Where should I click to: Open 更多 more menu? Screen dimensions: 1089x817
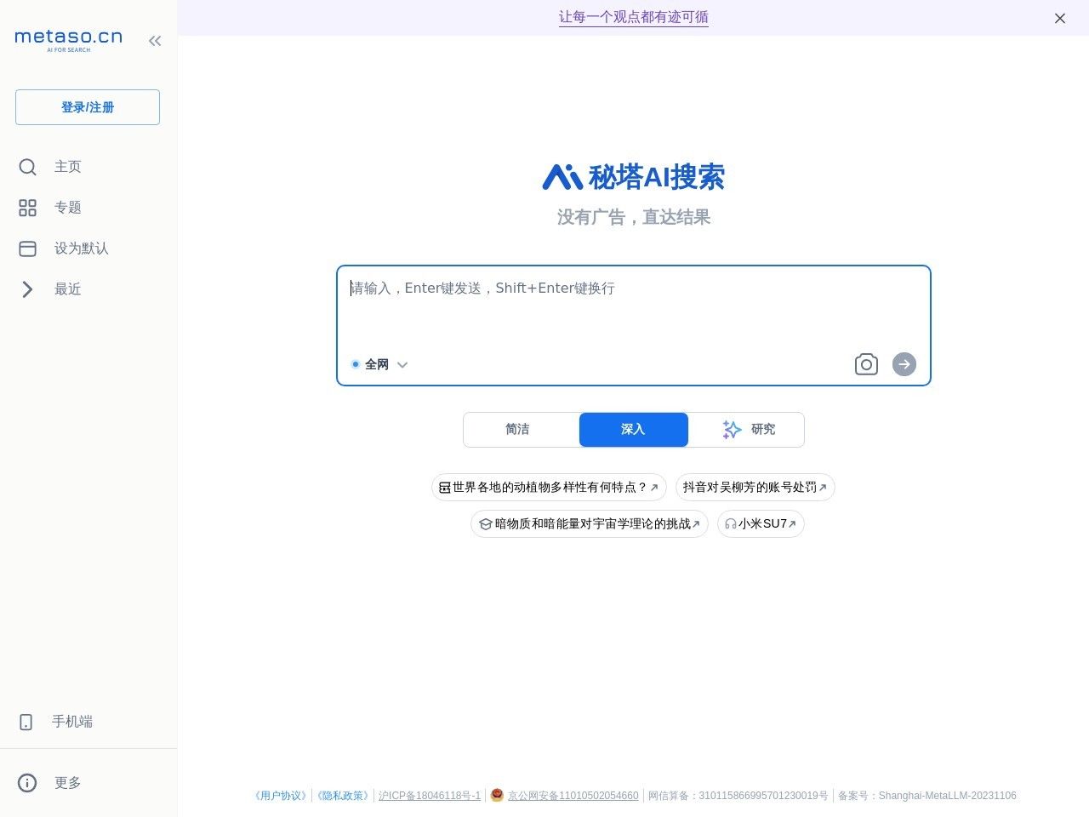point(68,783)
